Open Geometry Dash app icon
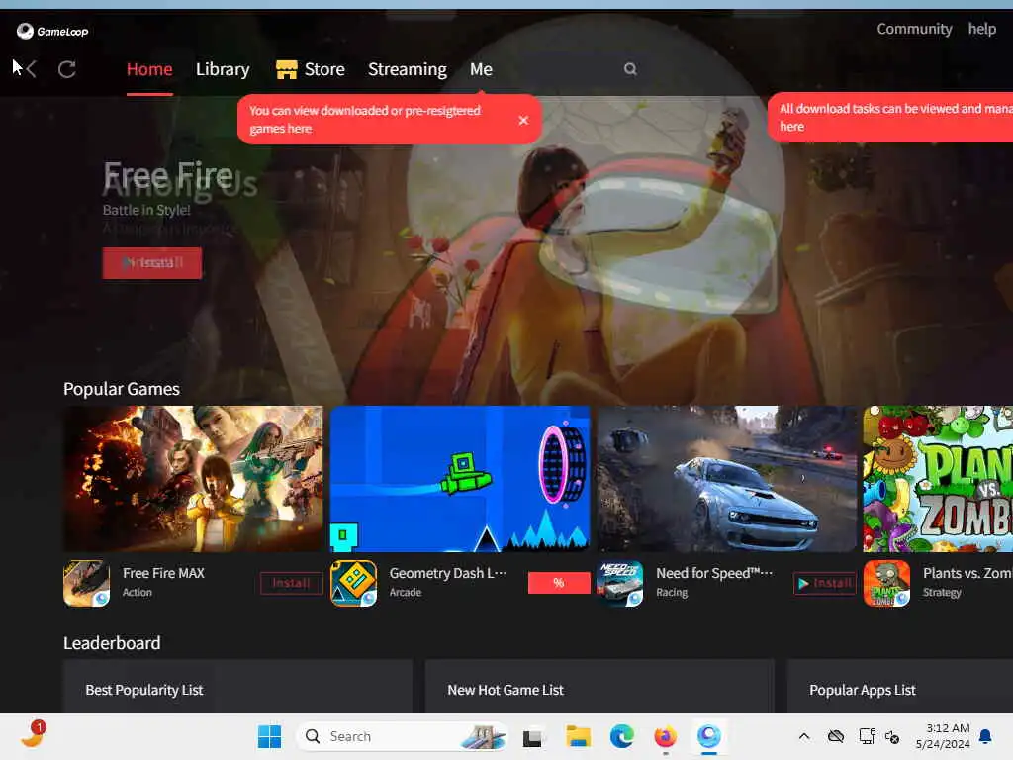Viewport: 1013px width, 760px height. coord(353,583)
